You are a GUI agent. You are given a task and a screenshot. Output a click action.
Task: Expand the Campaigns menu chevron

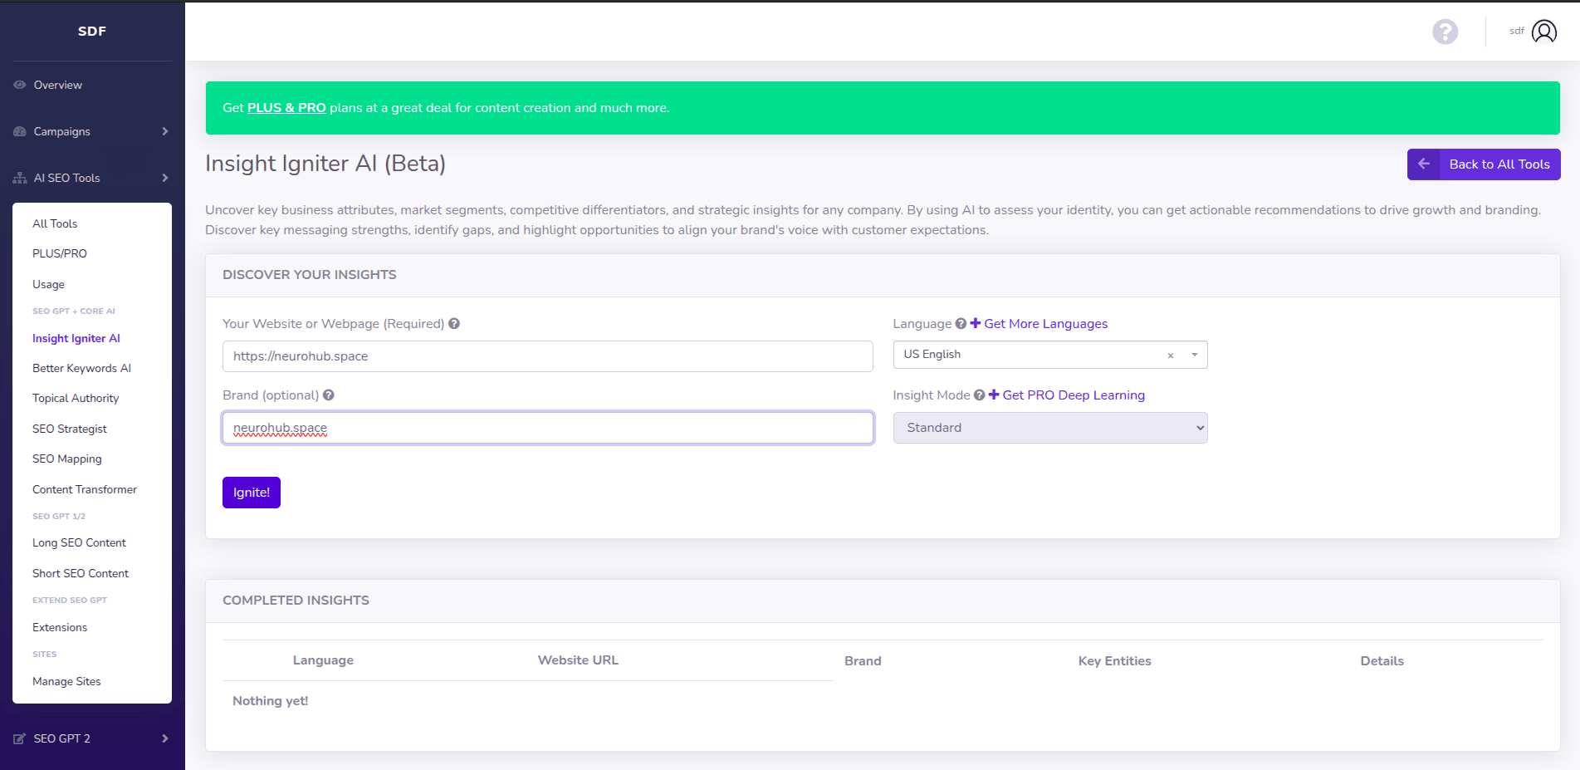tap(165, 131)
